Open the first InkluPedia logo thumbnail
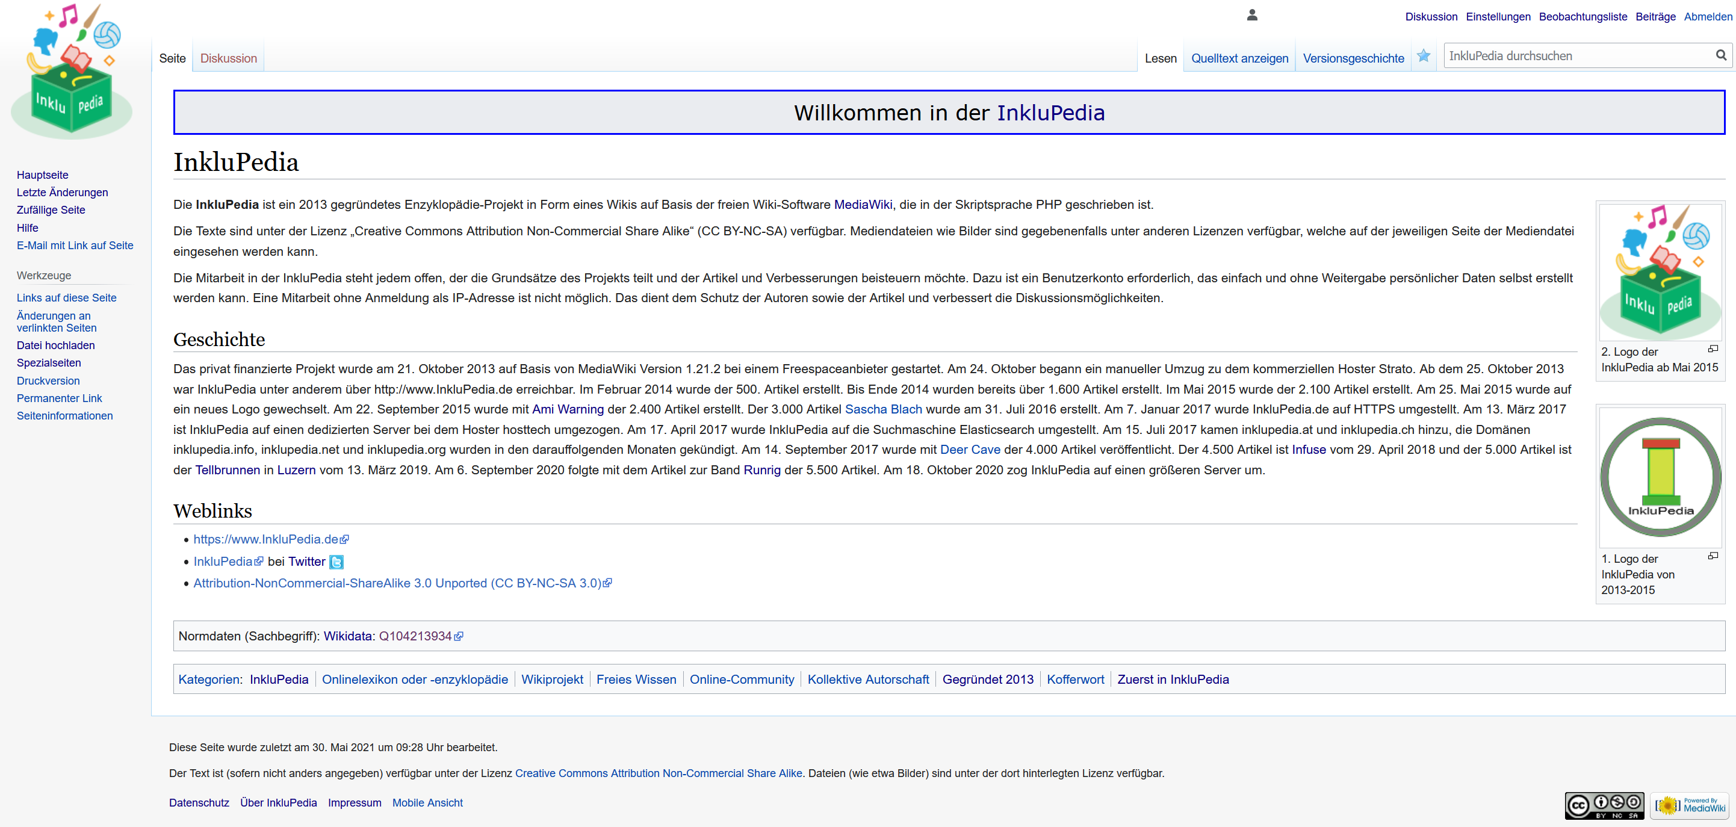 click(x=1660, y=477)
